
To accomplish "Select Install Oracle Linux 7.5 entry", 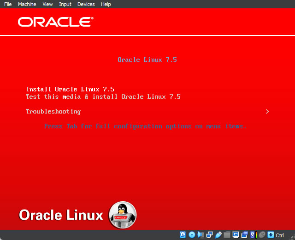I will click(x=70, y=89).
